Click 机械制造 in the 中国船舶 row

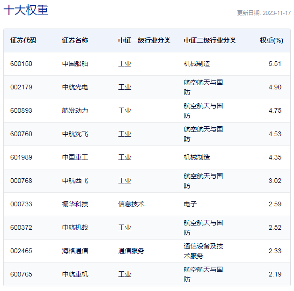pos(197,64)
